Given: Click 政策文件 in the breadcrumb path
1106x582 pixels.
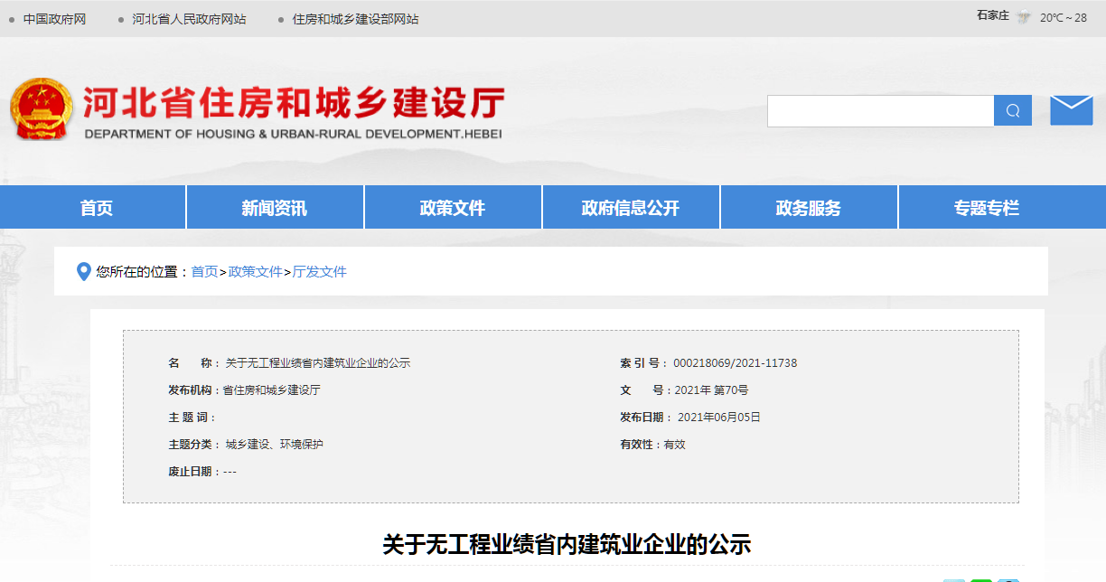Looking at the screenshot, I should click(255, 271).
